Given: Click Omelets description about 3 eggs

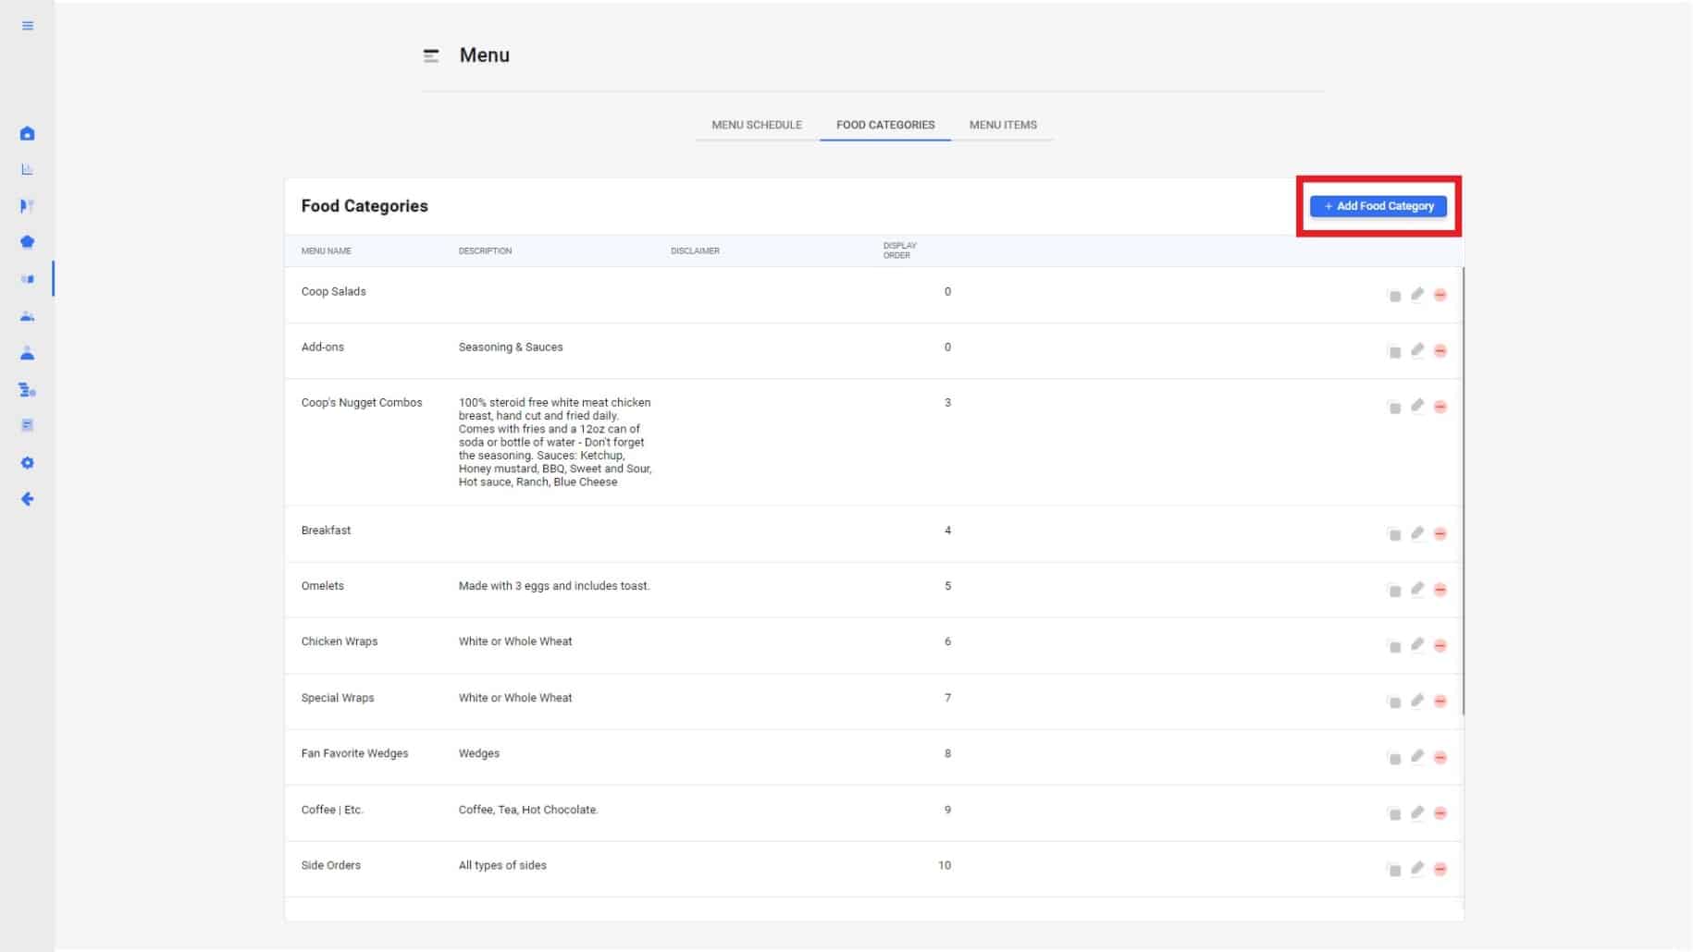Looking at the screenshot, I should coord(554,586).
